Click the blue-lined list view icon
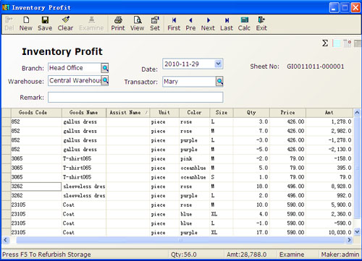This screenshot has width=362, height=261. [x=337, y=43]
